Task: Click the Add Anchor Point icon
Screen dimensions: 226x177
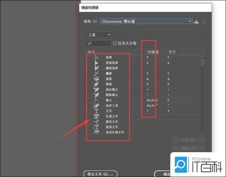Action: [96, 89]
